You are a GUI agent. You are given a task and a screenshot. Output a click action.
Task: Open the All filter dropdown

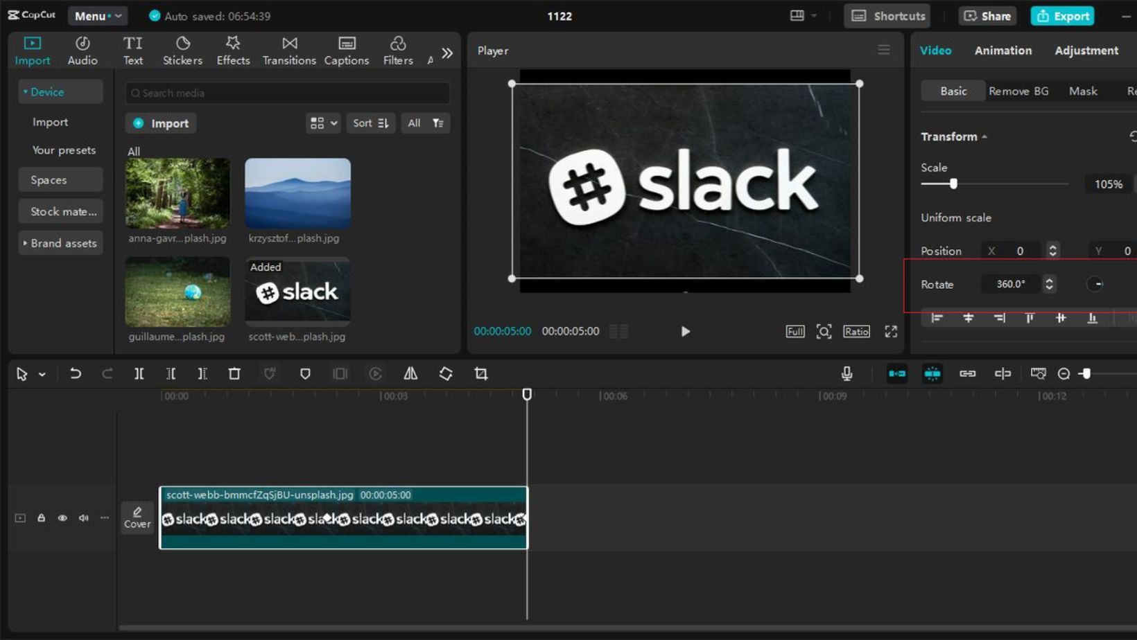tap(426, 123)
